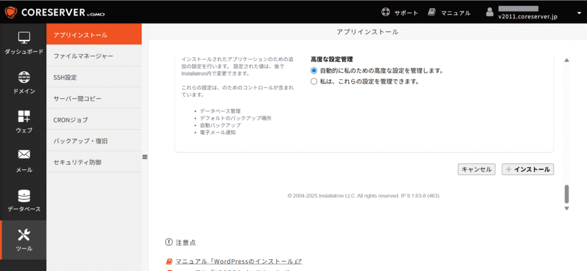The width and height of the screenshot is (587, 271).
Task: Select 'I can manage these settings' radio
Action: coord(314,81)
